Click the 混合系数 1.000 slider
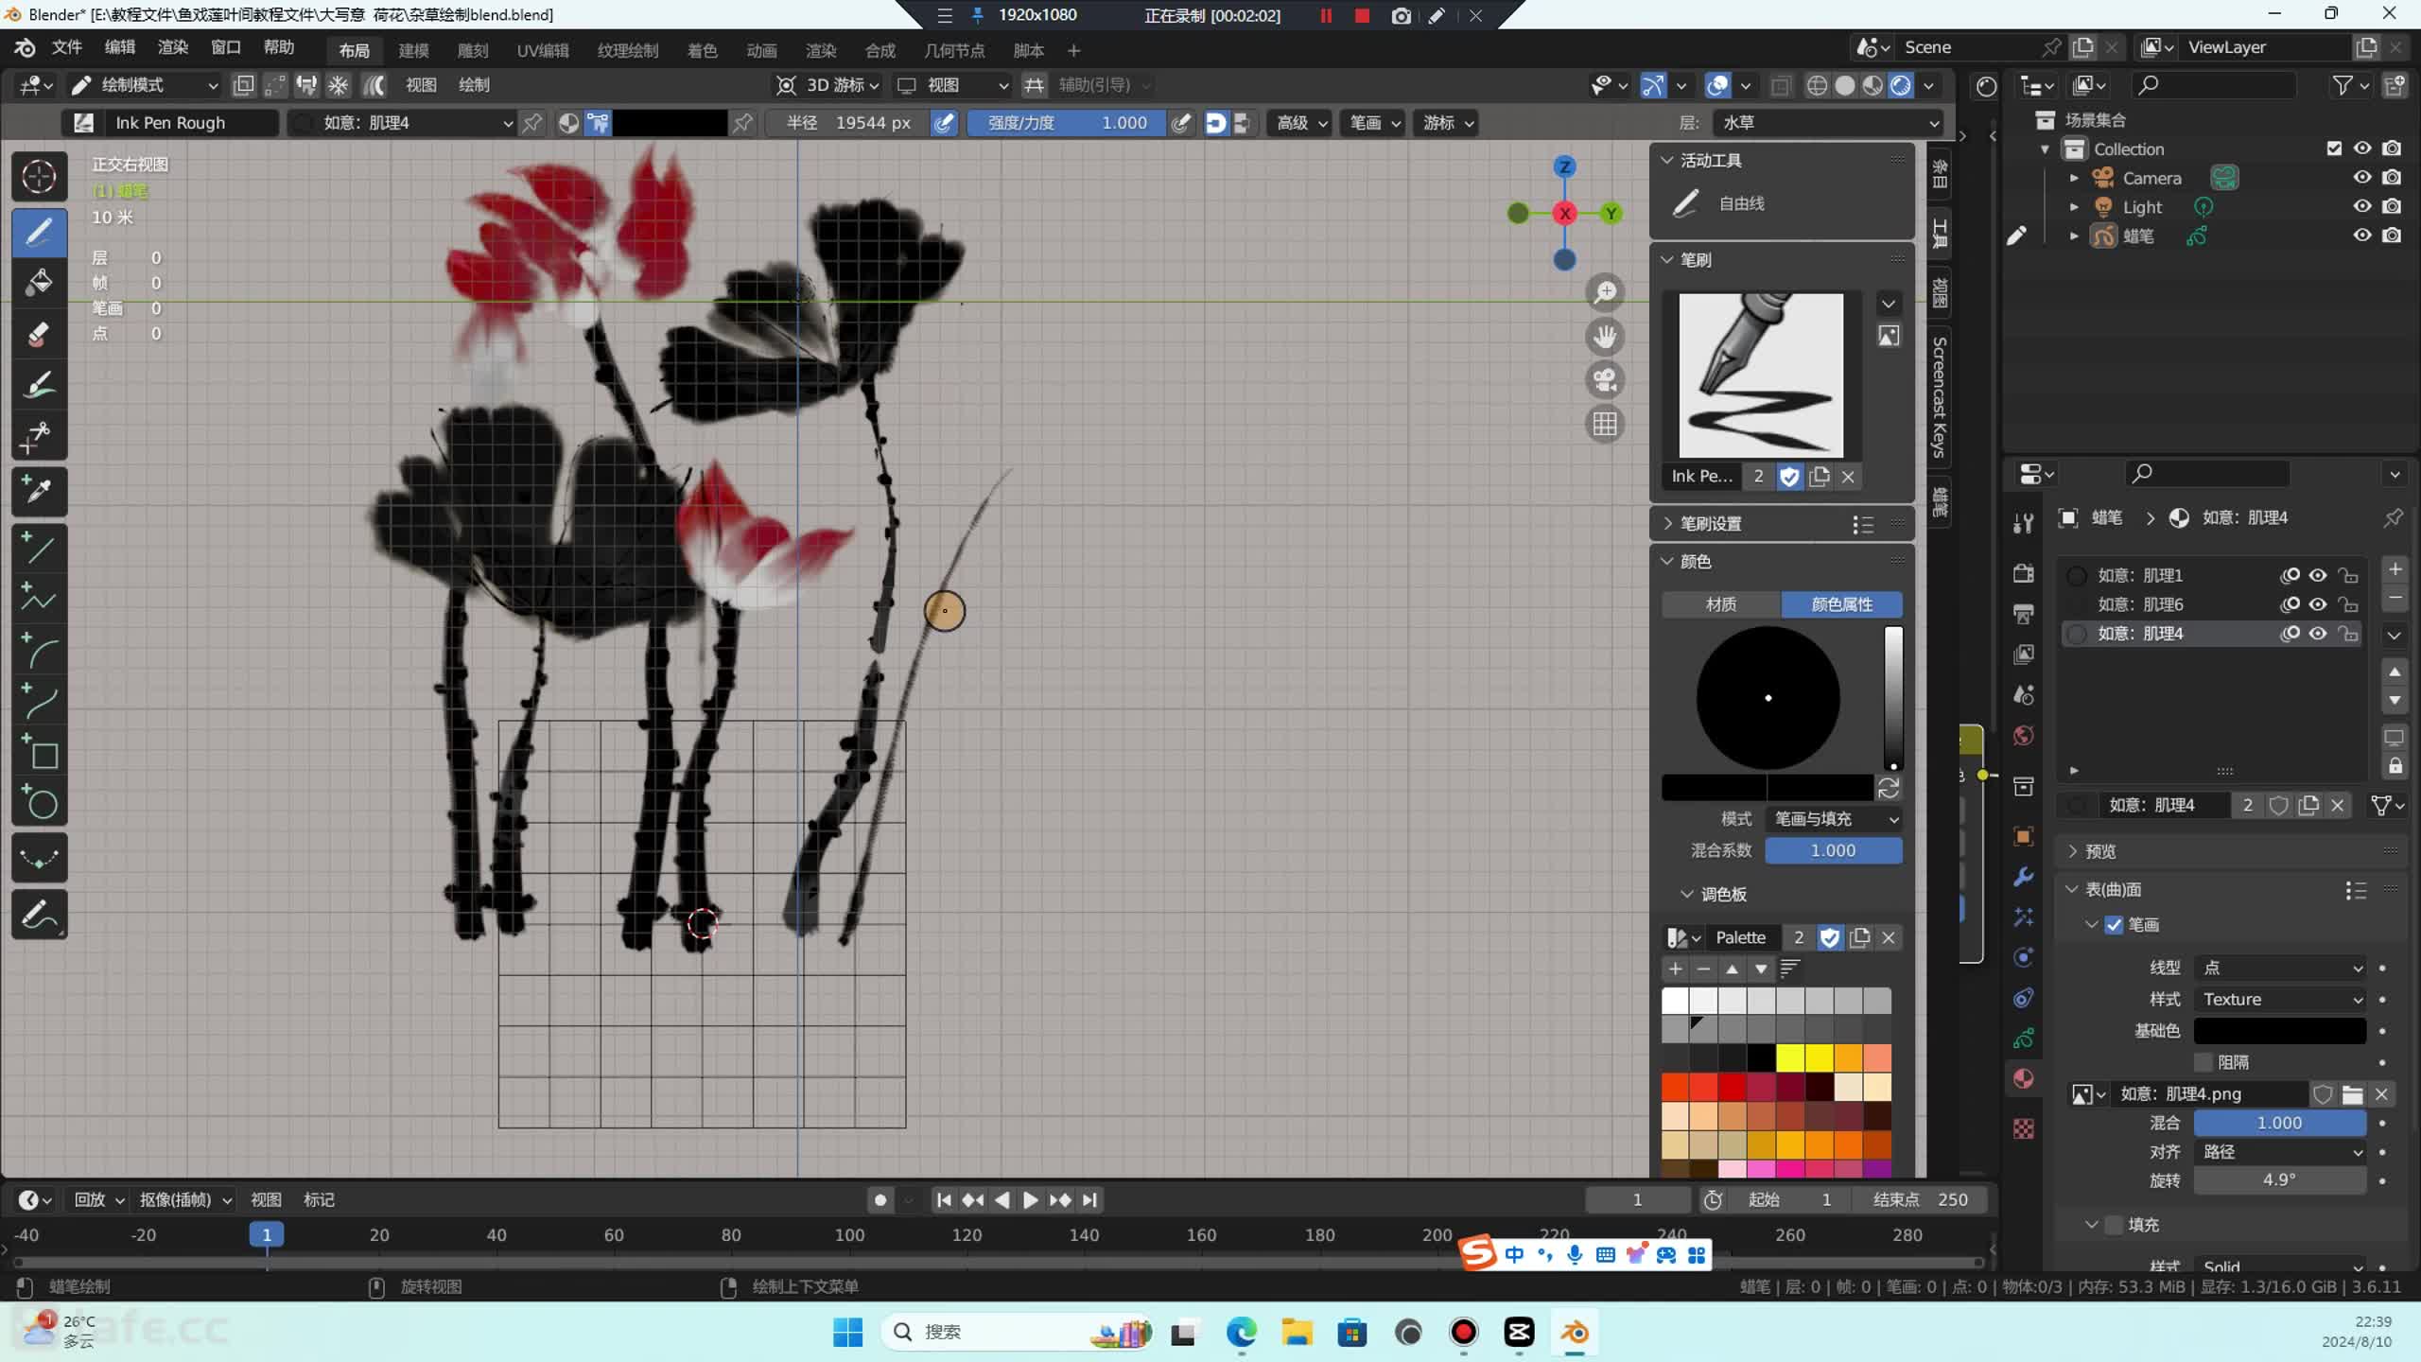Image resolution: width=2421 pixels, height=1362 pixels. point(1834,851)
